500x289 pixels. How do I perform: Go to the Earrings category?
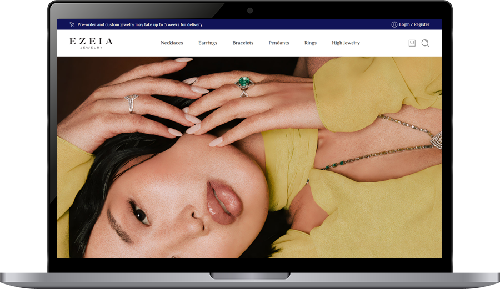tap(208, 43)
